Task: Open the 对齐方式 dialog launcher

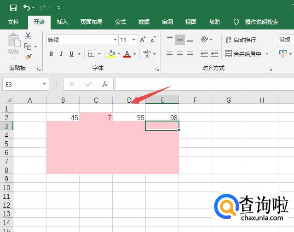Action: [x=270, y=69]
